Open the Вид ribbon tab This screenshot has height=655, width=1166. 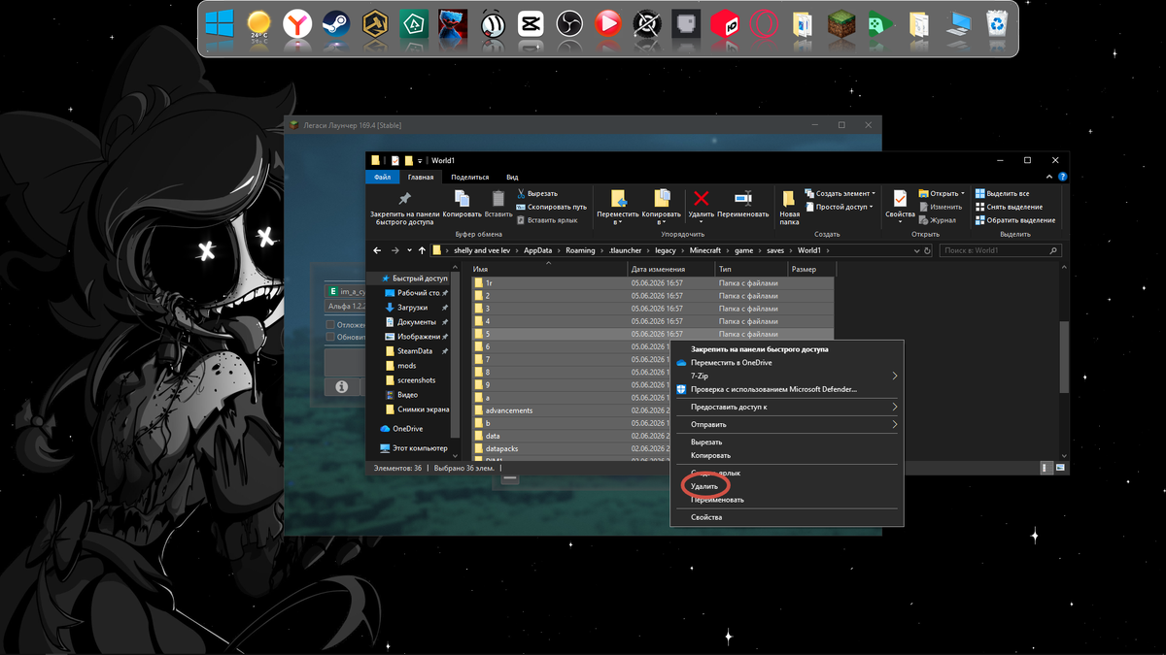point(512,178)
